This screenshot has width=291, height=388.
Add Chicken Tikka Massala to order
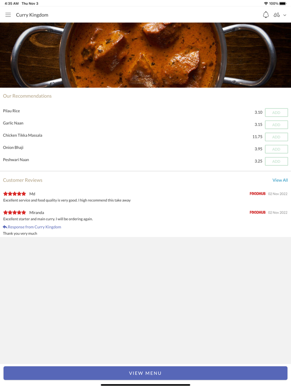(x=276, y=137)
